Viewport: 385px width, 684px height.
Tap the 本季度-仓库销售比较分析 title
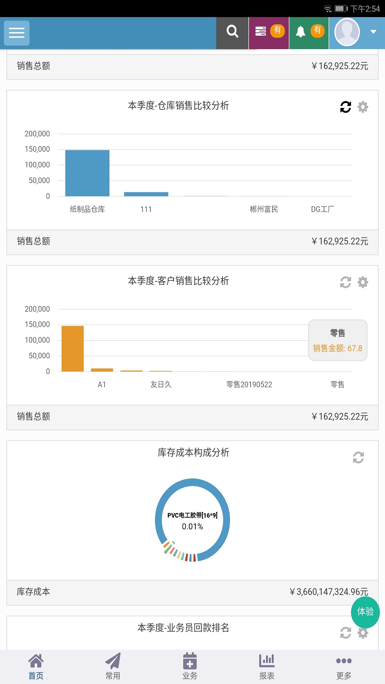pos(178,105)
